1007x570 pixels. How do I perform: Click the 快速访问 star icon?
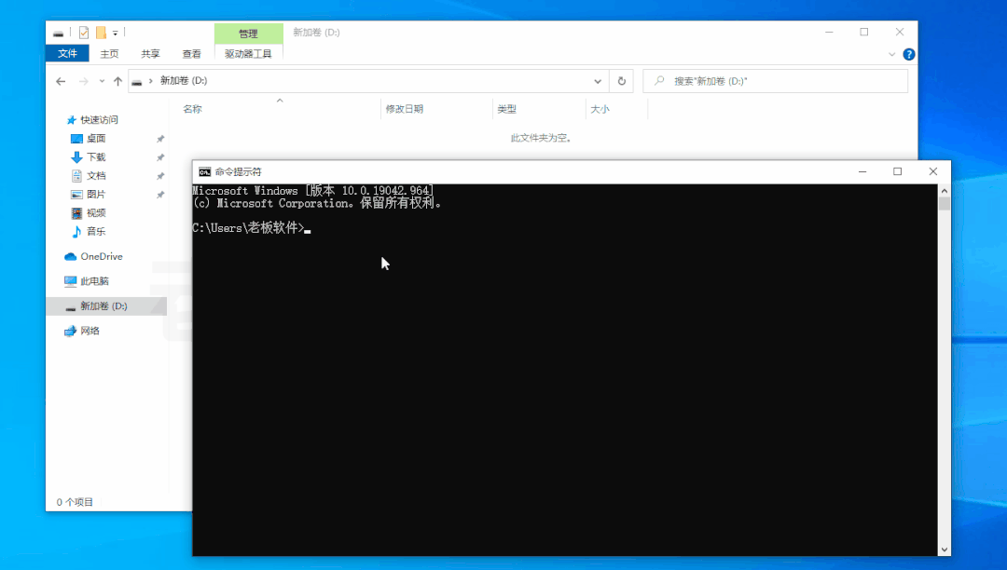(x=71, y=120)
